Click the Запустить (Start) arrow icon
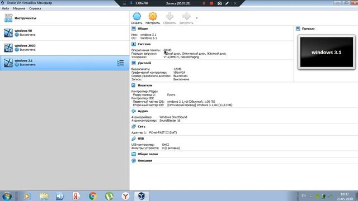The width and height of the screenshot is (358, 201). (x=186, y=16)
